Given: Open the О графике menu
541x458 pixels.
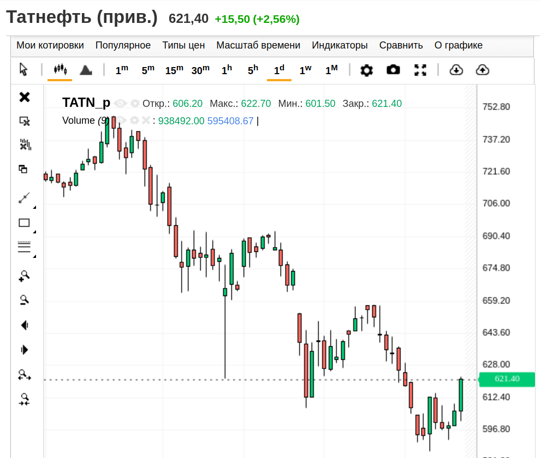Looking at the screenshot, I should coord(459,45).
